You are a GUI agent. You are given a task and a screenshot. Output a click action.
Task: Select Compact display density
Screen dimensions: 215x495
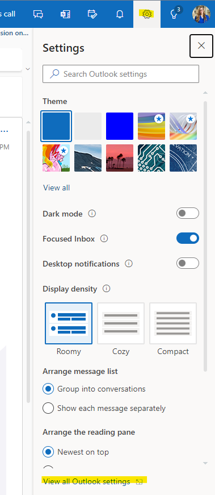[173, 323]
